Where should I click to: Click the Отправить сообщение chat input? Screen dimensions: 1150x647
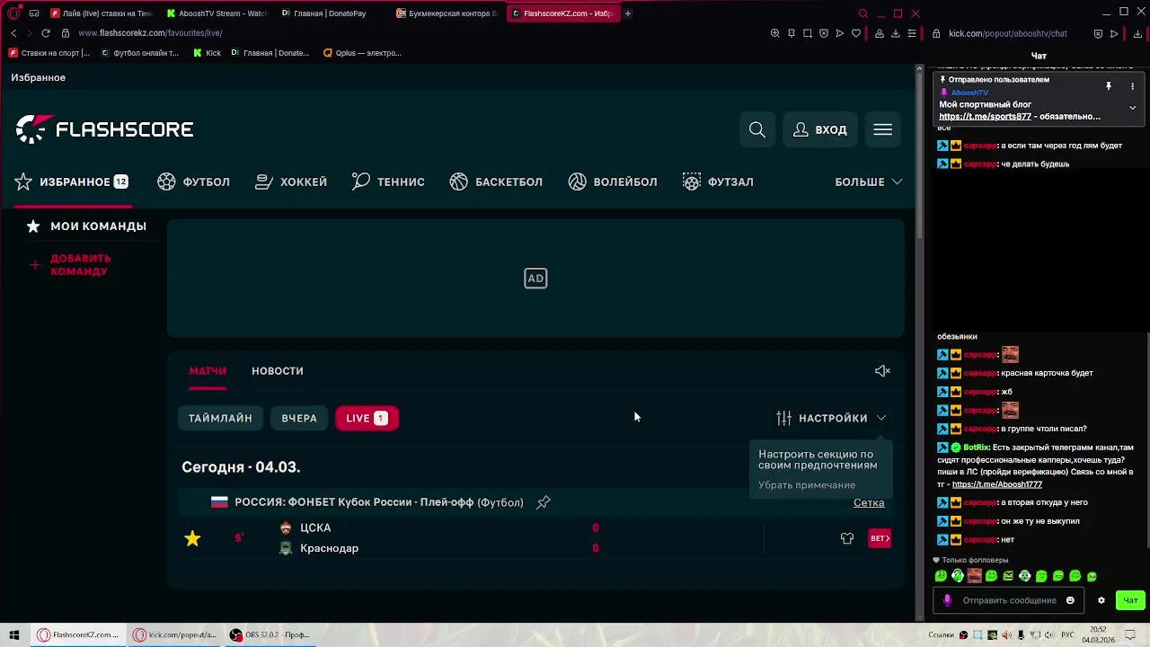[1010, 600]
